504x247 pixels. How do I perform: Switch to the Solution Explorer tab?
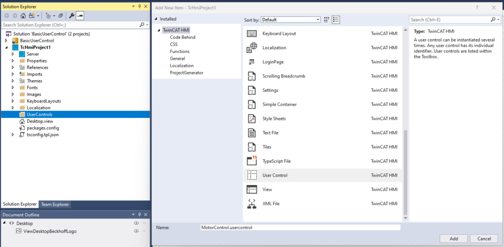coord(20,204)
